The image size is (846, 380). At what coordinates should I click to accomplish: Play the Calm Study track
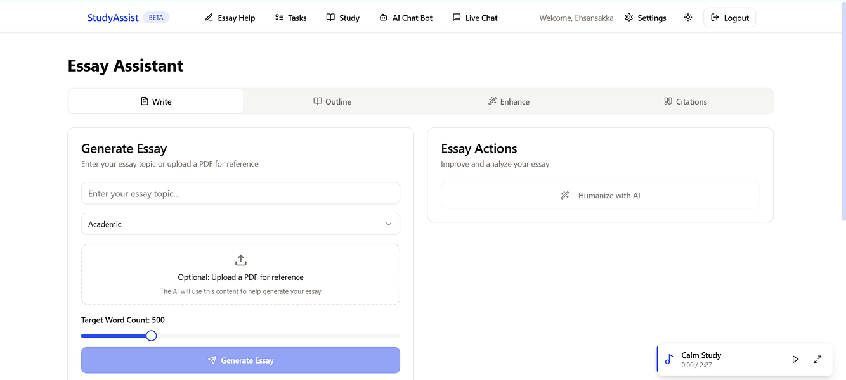click(x=795, y=359)
